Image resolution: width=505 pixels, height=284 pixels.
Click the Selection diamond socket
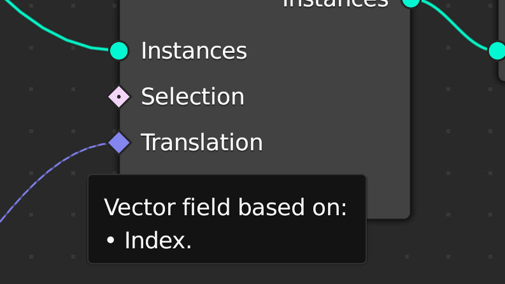coord(119,97)
